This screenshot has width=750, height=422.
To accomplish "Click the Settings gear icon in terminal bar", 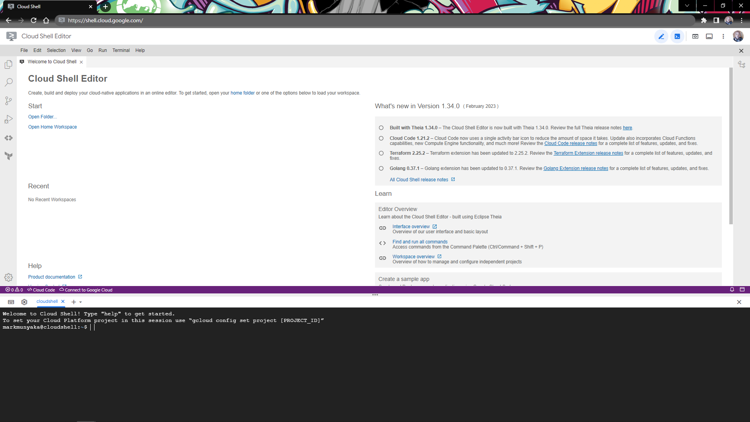I will pyautogui.click(x=24, y=301).
